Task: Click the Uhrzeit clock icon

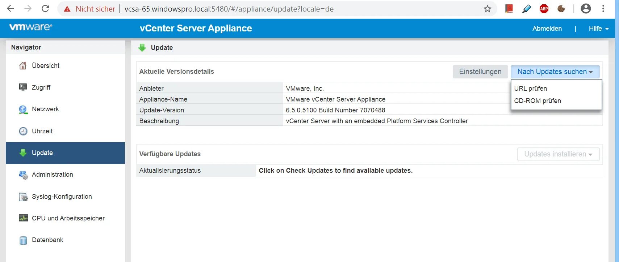Action: [x=23, y=131]
